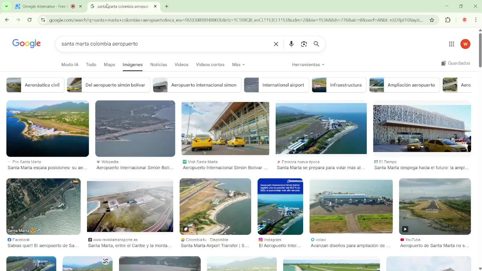This screenshot has height=271, width=482.
Task: Open Guardados saved items
Action: (x=456, y=63)
